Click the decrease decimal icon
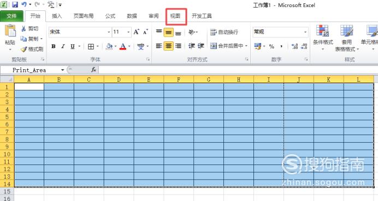 (x=304, y=46)
